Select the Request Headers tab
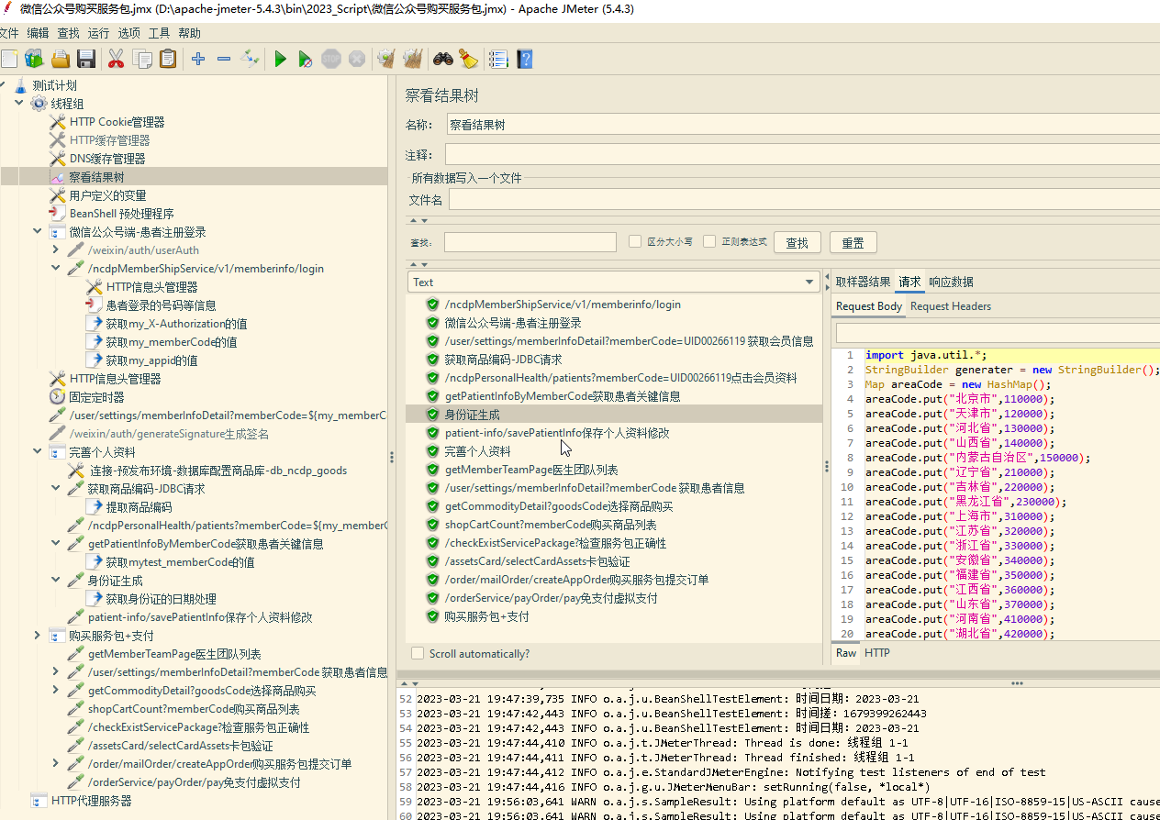1160x820 pixels. [951, 306]
